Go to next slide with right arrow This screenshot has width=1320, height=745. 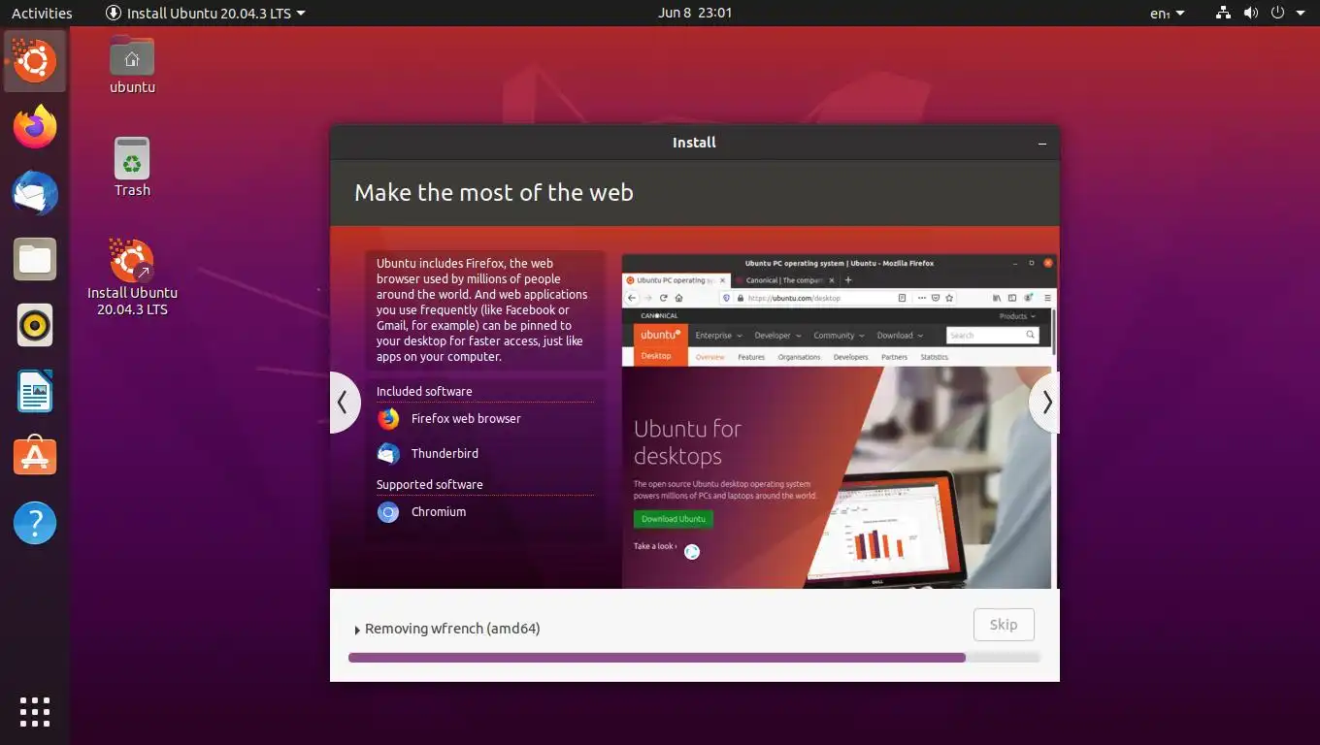[1045, 403]
